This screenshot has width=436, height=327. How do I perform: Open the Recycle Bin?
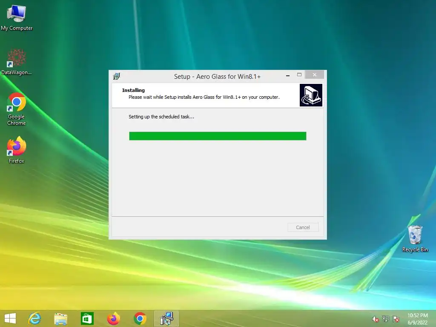[415, 238]
